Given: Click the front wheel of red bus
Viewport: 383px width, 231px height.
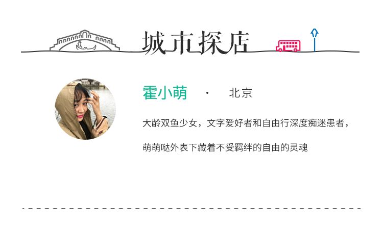Looking at the screenshot, I should (280, 50).
